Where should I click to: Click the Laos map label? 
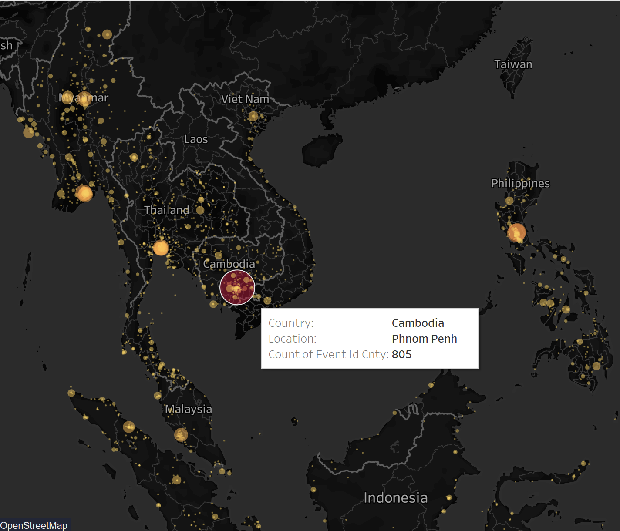click(x=196, y=139)
